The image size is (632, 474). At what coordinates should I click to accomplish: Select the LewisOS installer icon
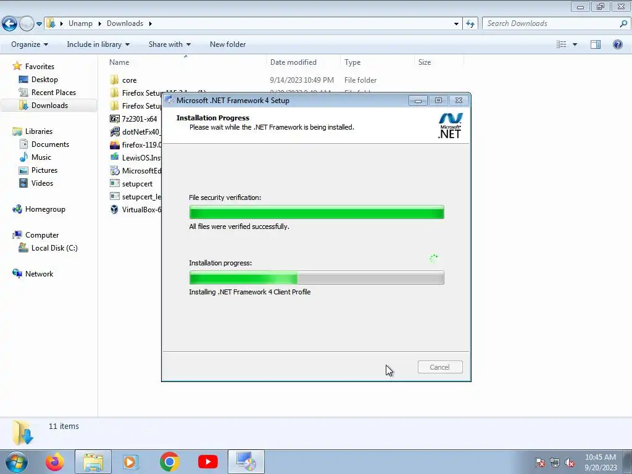coord(114,157)
